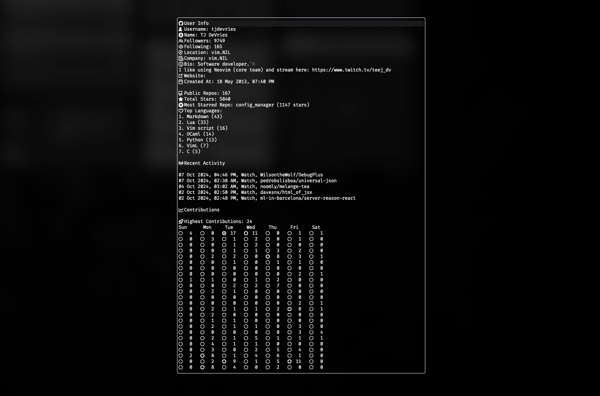Click the Public Repos value 167
This screenshot has height=396, width=600.
coord(226,93)
